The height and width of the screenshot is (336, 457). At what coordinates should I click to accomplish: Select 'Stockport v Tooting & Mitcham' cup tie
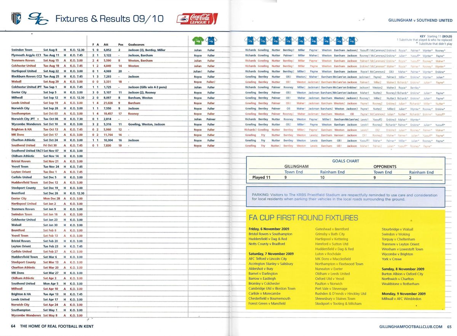[339, 304]
